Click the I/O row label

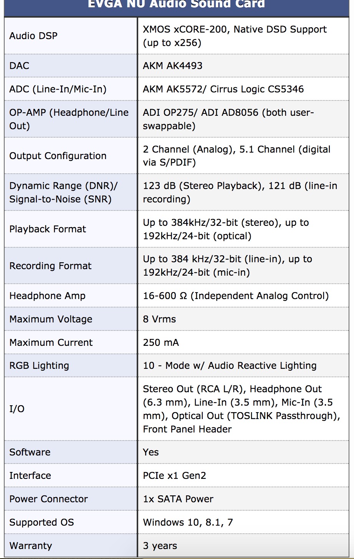[17, 409]
